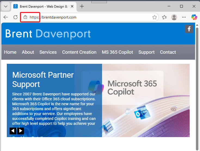The width and height of the screenshot is (200, 151).
Task: Click the Facebook icon in header
Action: 189,29
